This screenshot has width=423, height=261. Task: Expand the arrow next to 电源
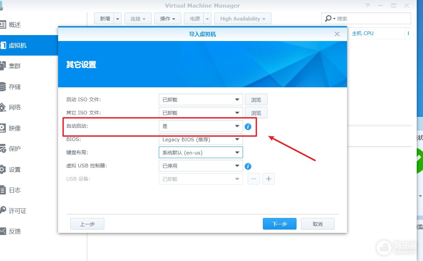click(x=207, y=19)
